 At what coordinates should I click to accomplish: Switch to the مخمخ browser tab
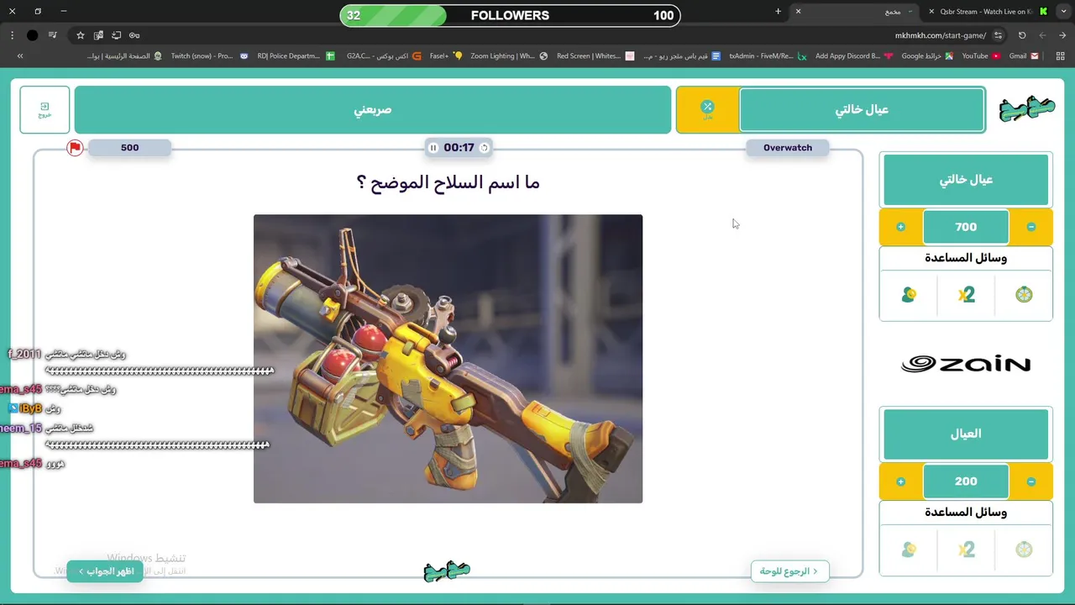pyautogui.click(x=857, y=12)
